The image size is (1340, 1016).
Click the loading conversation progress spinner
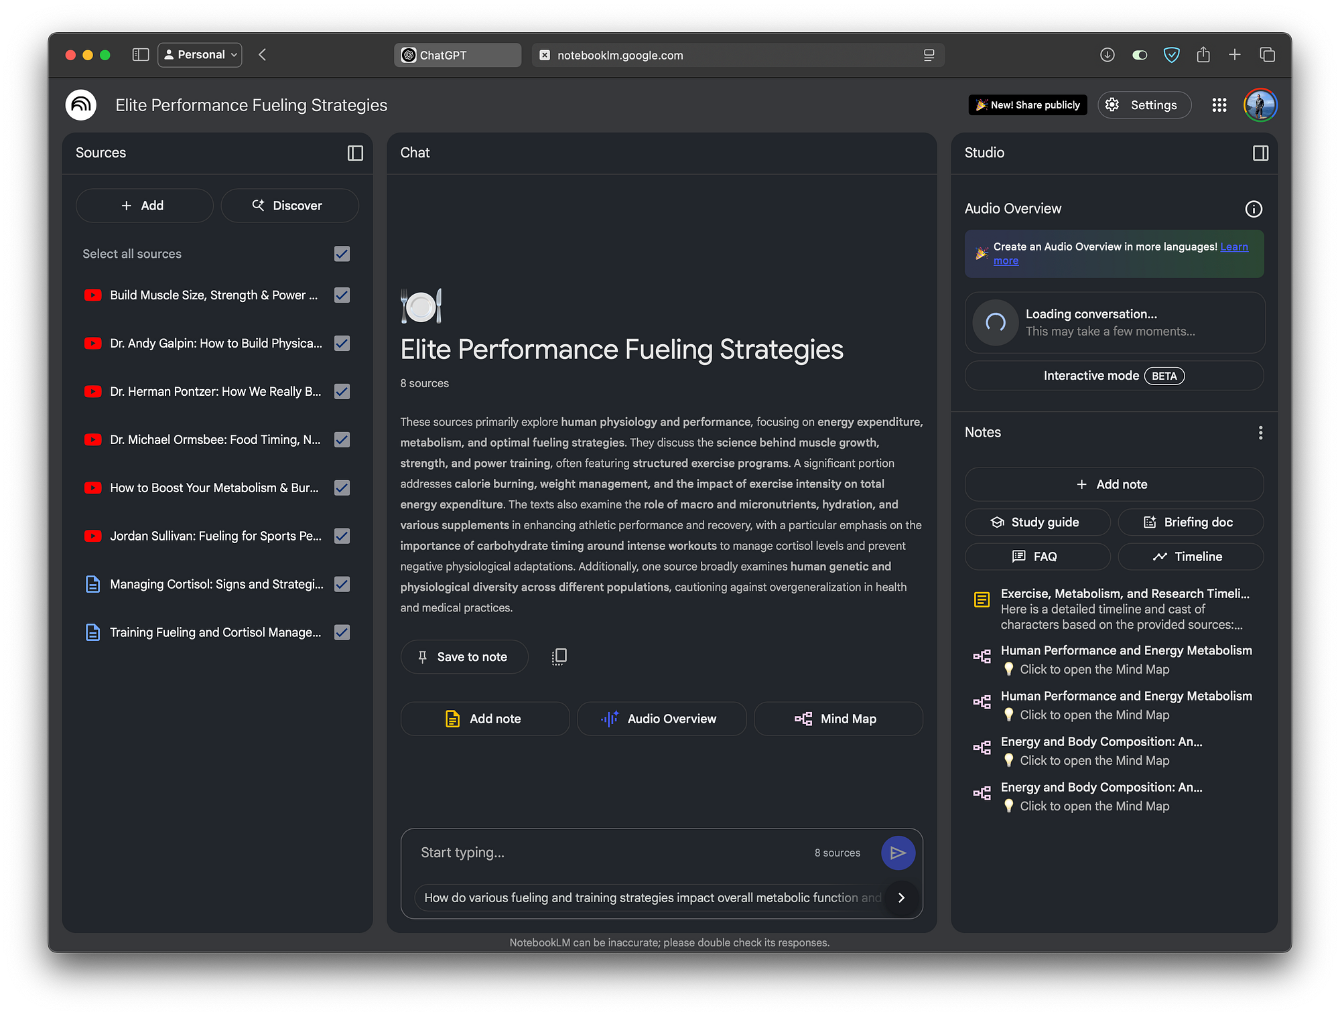[x=996, y=323]
